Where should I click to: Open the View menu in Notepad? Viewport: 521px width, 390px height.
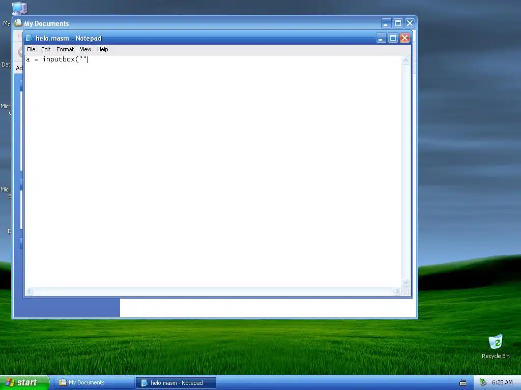pos(85,49)
